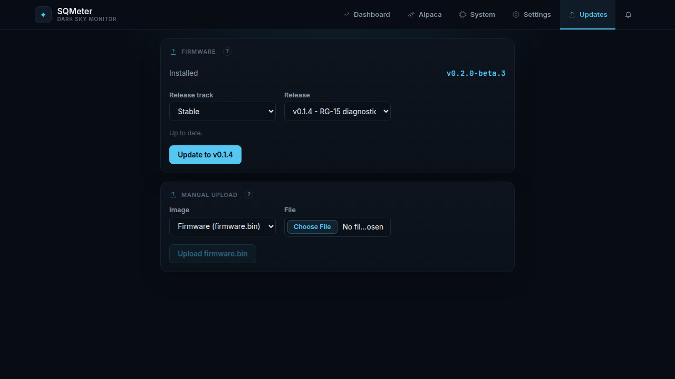This screenshot has height=379, width=675.
Task: Click the Upload firmware.bin button
Action: [x=213, y=254]
